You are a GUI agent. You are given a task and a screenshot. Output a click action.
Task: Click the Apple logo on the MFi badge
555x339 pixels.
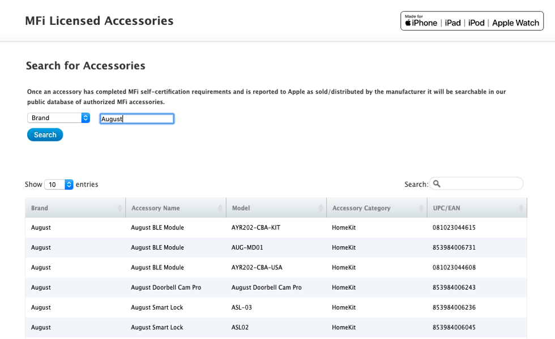(x=409, y=22)
